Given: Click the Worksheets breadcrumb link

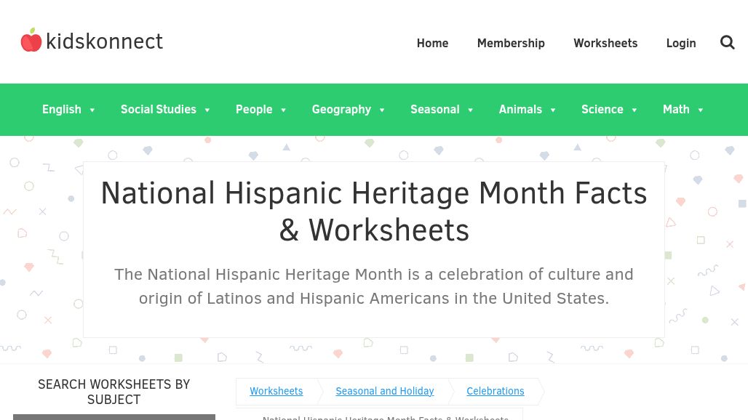Looking at the screenshot, I should point(276,391).
